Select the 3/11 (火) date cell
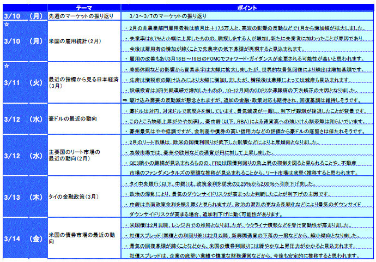 pyautogui.click(x=23, y=83)
